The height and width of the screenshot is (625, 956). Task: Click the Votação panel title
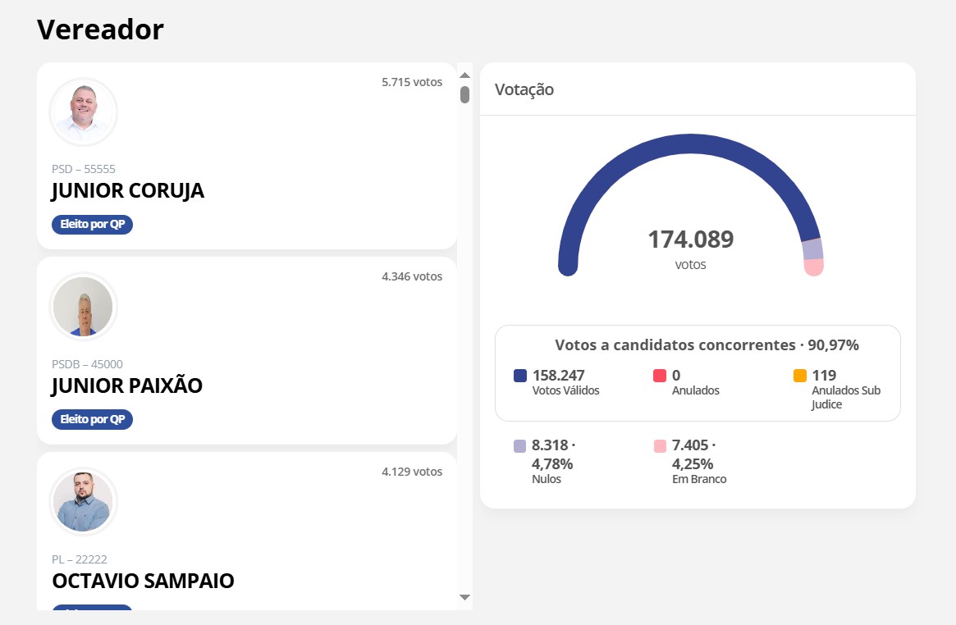tap(524, 90)
